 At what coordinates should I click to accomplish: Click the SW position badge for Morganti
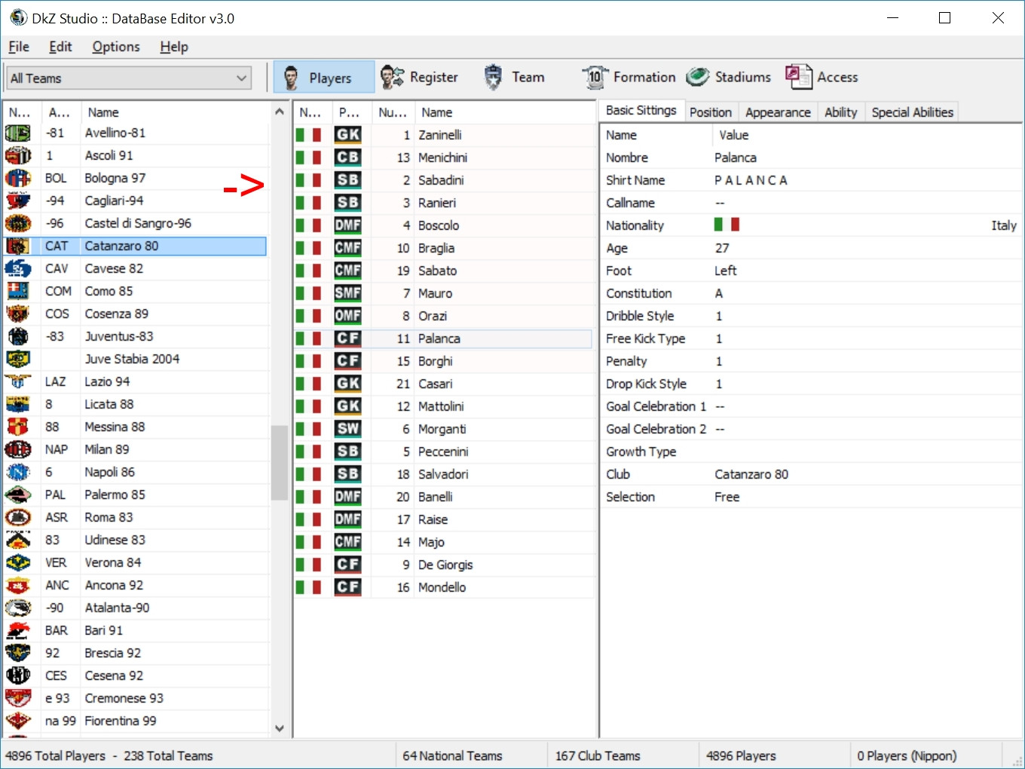point(347,429)
